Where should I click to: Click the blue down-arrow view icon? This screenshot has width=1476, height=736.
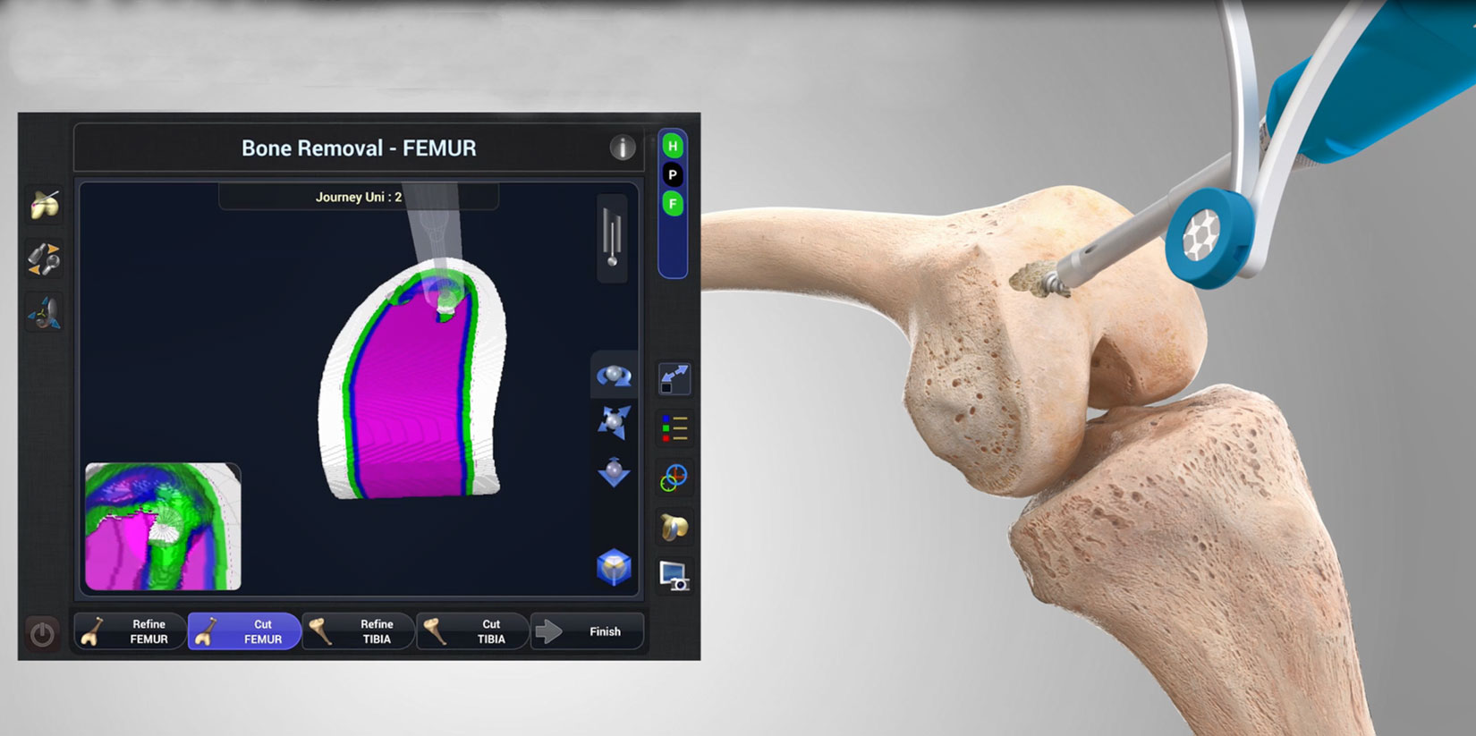[614, 471]
